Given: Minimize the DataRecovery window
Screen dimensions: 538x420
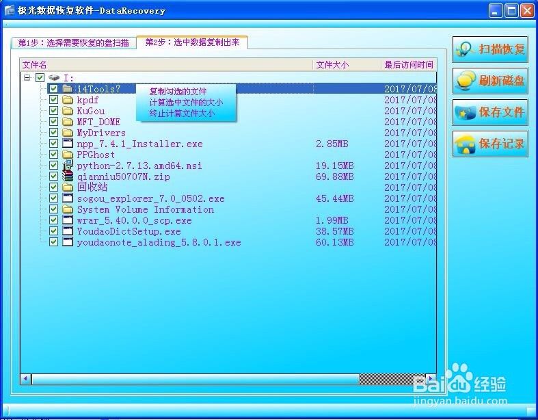Looking at the screenshot, I should (x=496, y=11).
